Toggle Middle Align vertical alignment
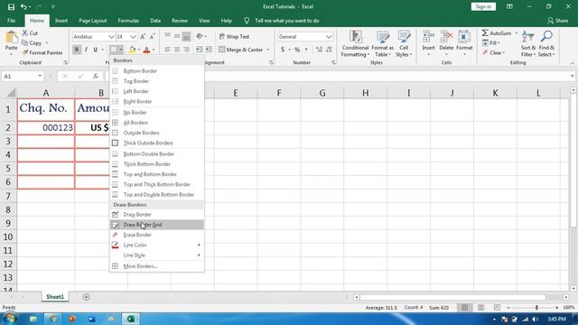578x325 pixels. click(x=177, y=36)
